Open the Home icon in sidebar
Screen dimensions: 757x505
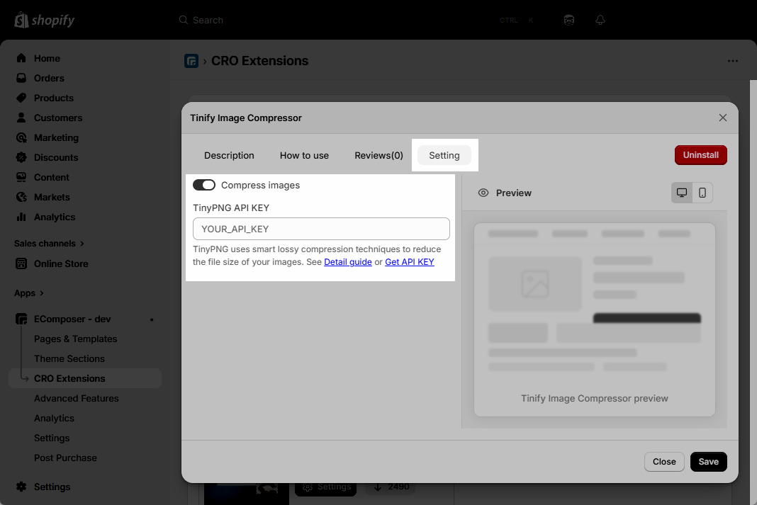pos(21,58)
